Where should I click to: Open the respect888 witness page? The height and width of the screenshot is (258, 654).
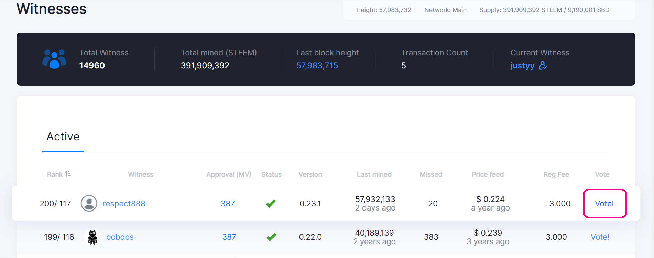coord(124,204)
